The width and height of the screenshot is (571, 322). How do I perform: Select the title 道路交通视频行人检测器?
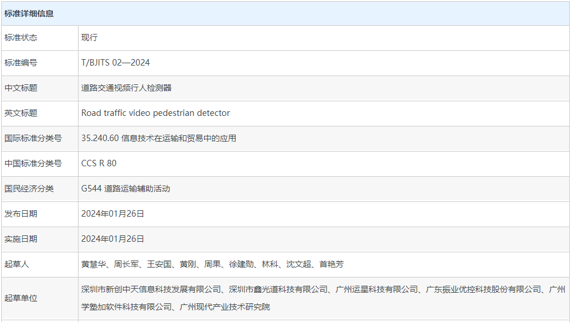point(127,88)
